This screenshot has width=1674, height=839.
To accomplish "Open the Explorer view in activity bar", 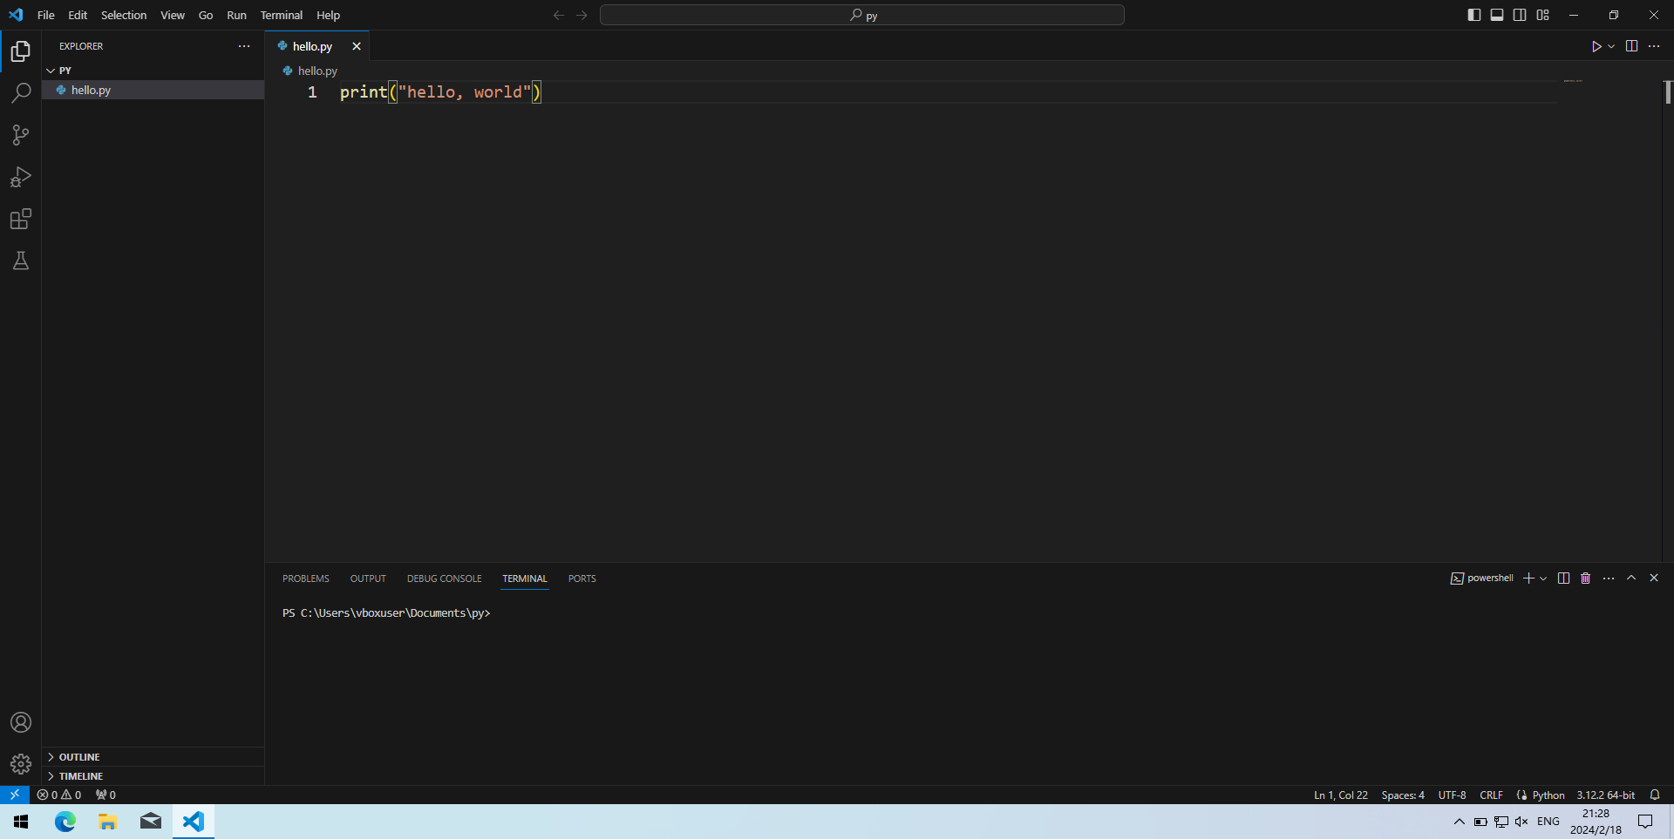I will (21, 51).
